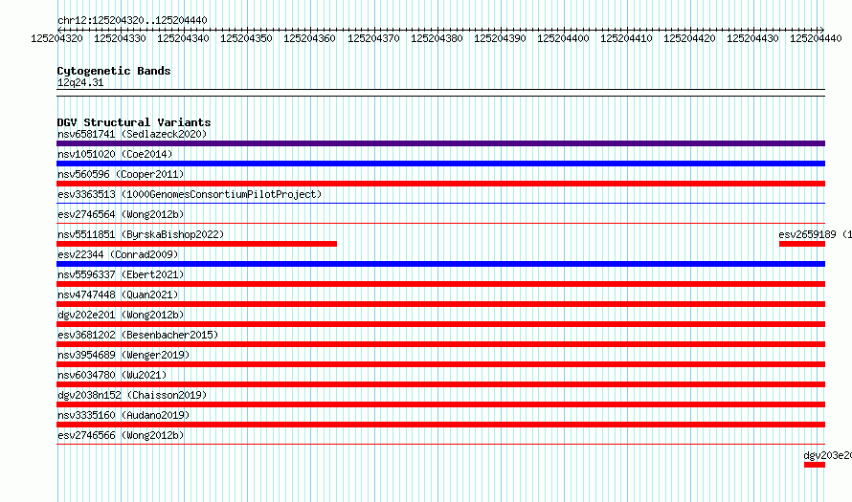Open the esv22344 (Conrad2009) label
The image size is (852, 502).
[118, 254]
